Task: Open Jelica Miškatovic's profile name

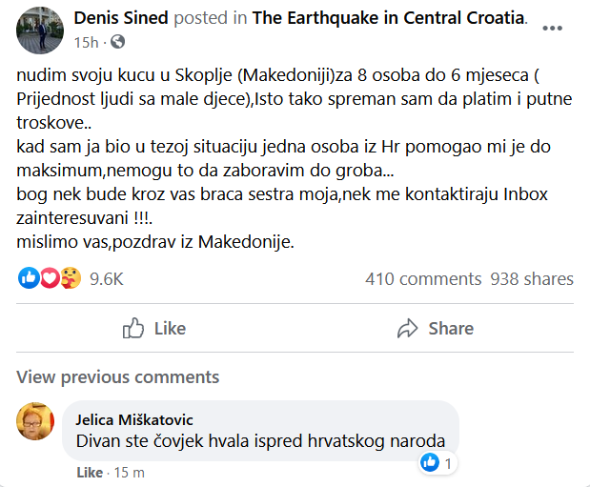Action: 136,418
